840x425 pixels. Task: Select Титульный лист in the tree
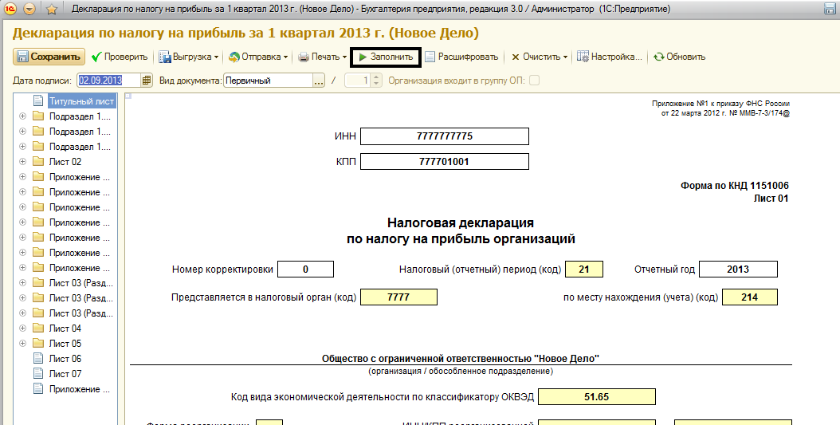(x=81, y=101)
